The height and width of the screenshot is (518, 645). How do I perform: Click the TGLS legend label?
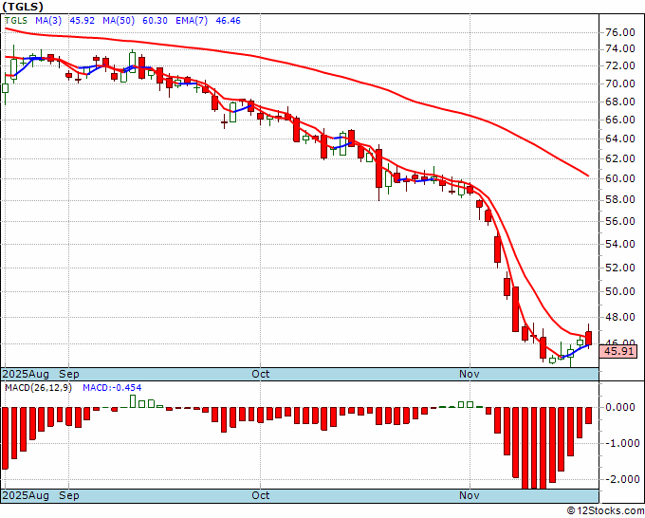pyautogui.click(x=16, y=21)
